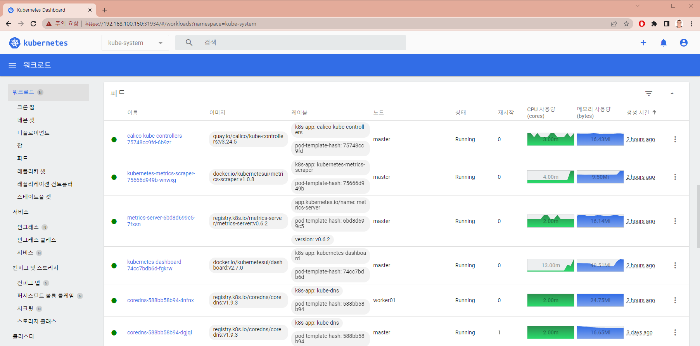Screen dimensions: 700x346
Task: Bookmark this page with star icon
Action: [x=626, y=24]
